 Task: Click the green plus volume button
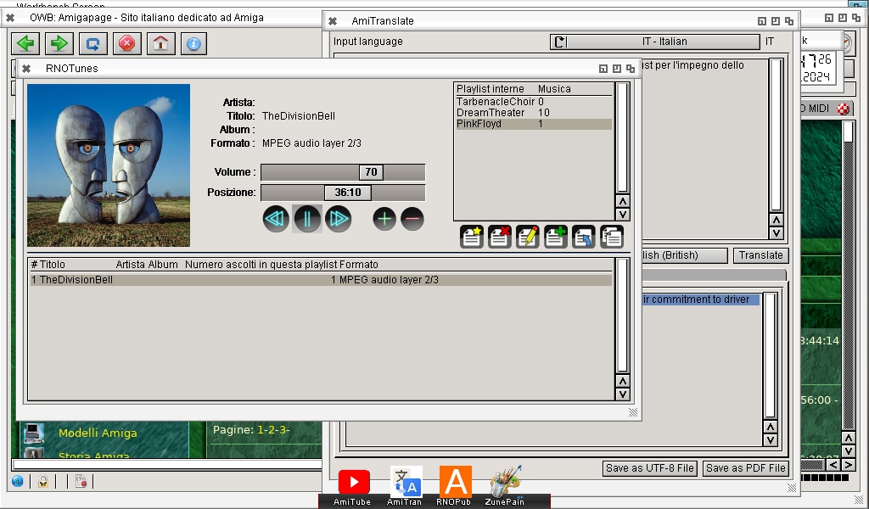[384, 219]
